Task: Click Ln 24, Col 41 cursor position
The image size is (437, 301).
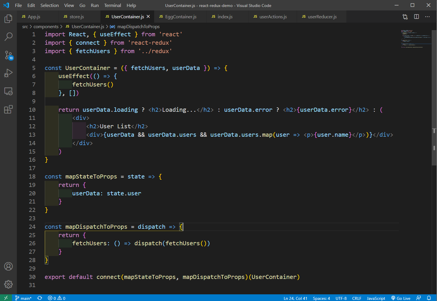Action: [295, 298]
